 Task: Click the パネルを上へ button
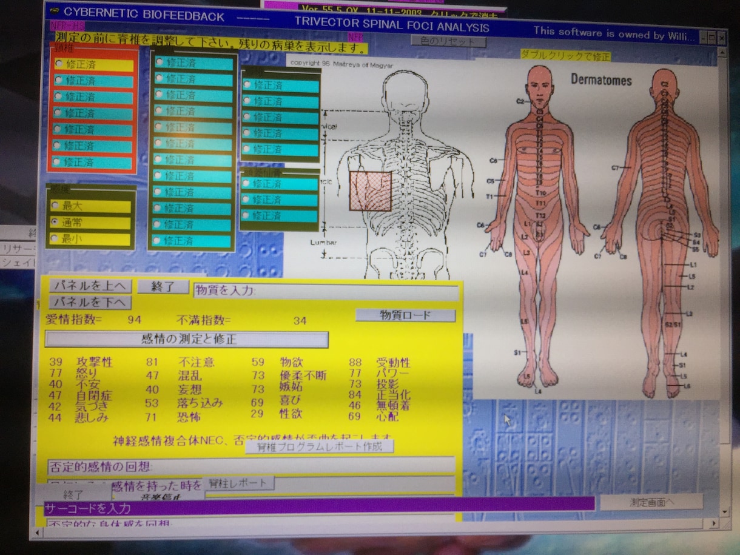(90, 286)
